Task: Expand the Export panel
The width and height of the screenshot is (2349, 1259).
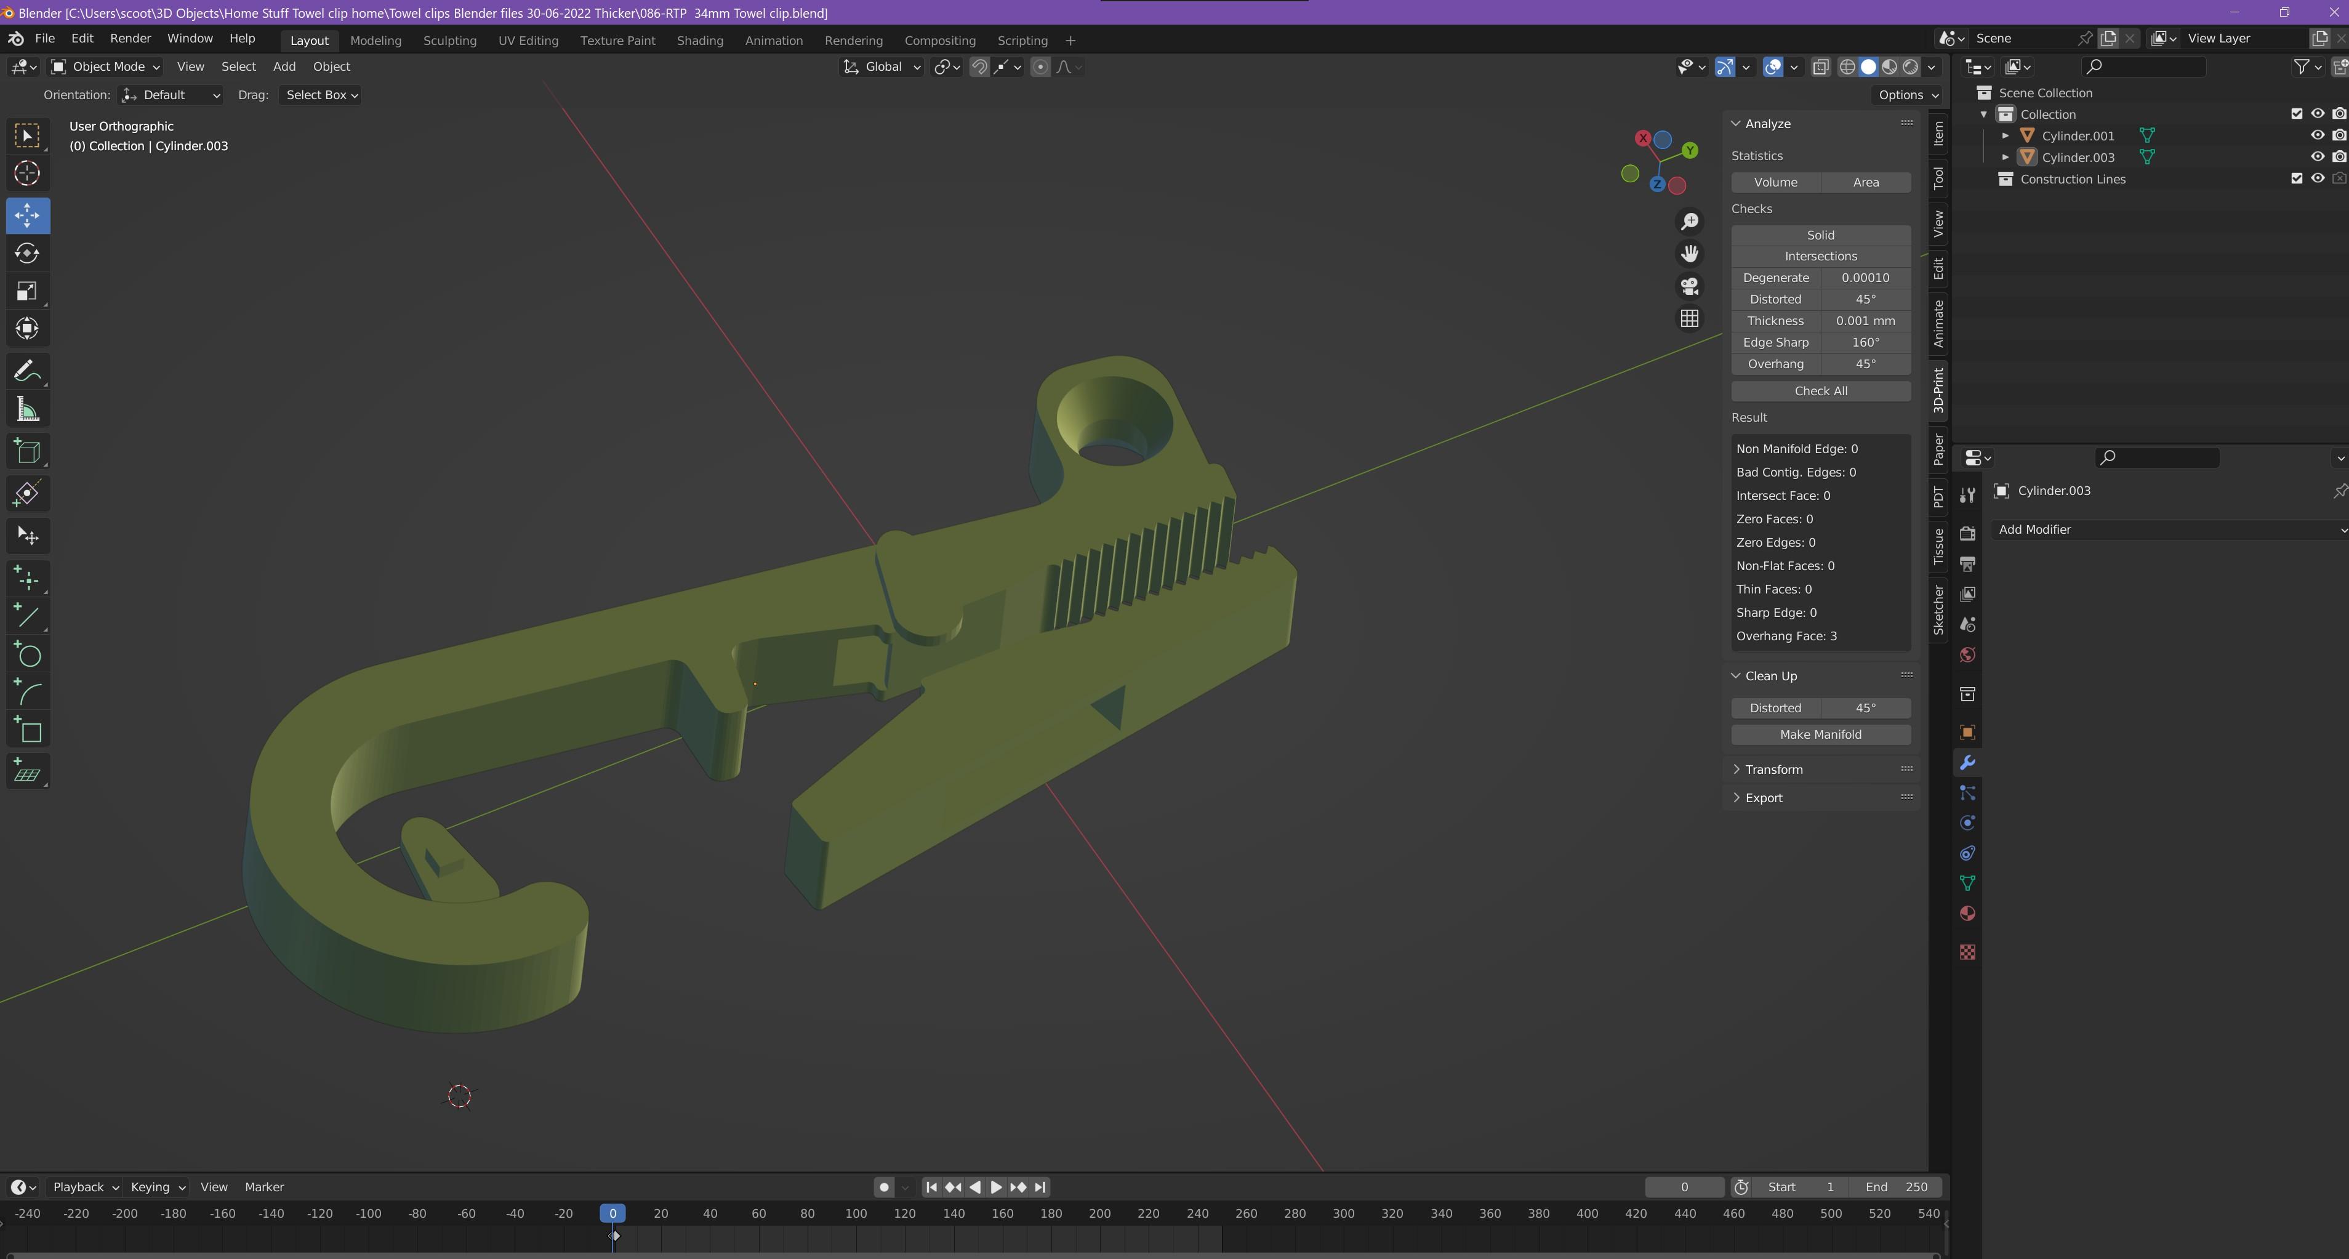Action: (1762, 797)
